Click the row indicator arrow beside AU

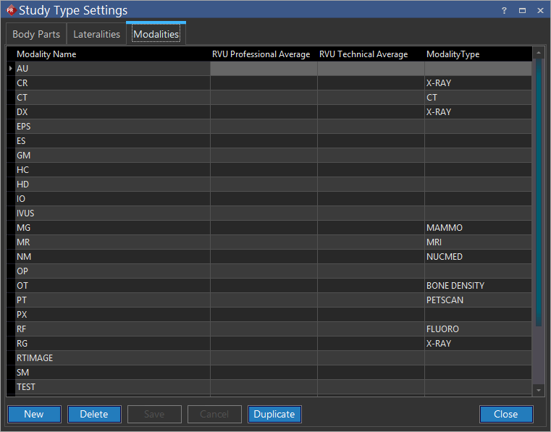(10, 69)
